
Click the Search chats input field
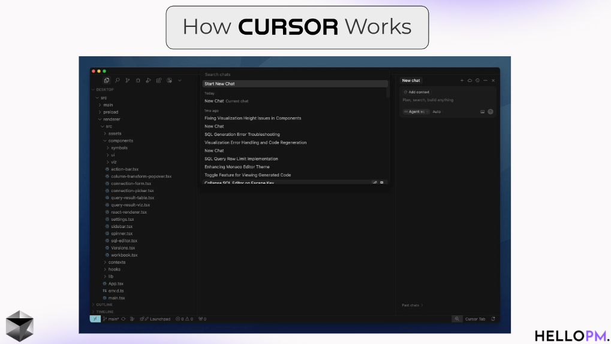[294, 75]
